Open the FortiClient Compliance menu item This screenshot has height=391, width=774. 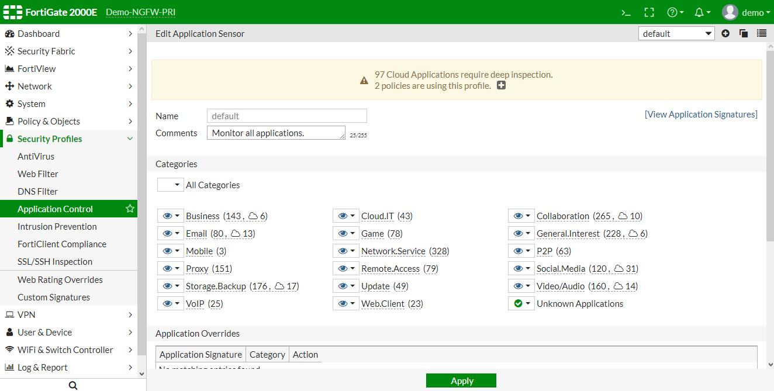tap(68, 244)
